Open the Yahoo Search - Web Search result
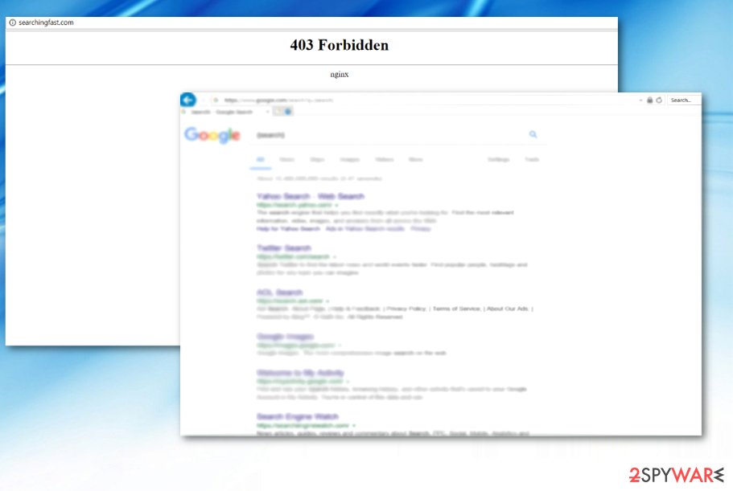Viewport: 733px width, 491px height. click(x=311, y=196)
